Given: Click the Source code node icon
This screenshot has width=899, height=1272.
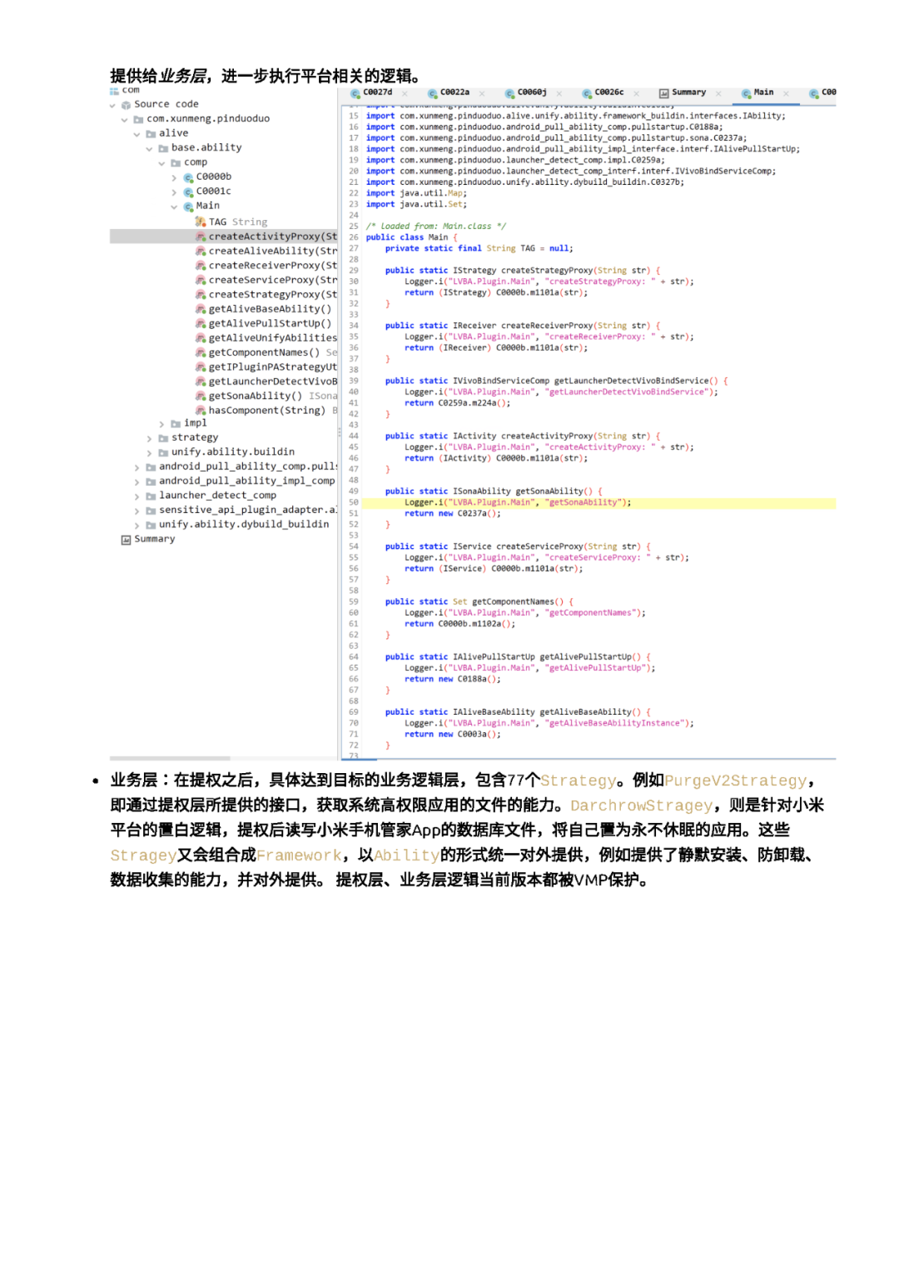Looking at the screenshot, I should pyautogui.click(x=126, y=105).
